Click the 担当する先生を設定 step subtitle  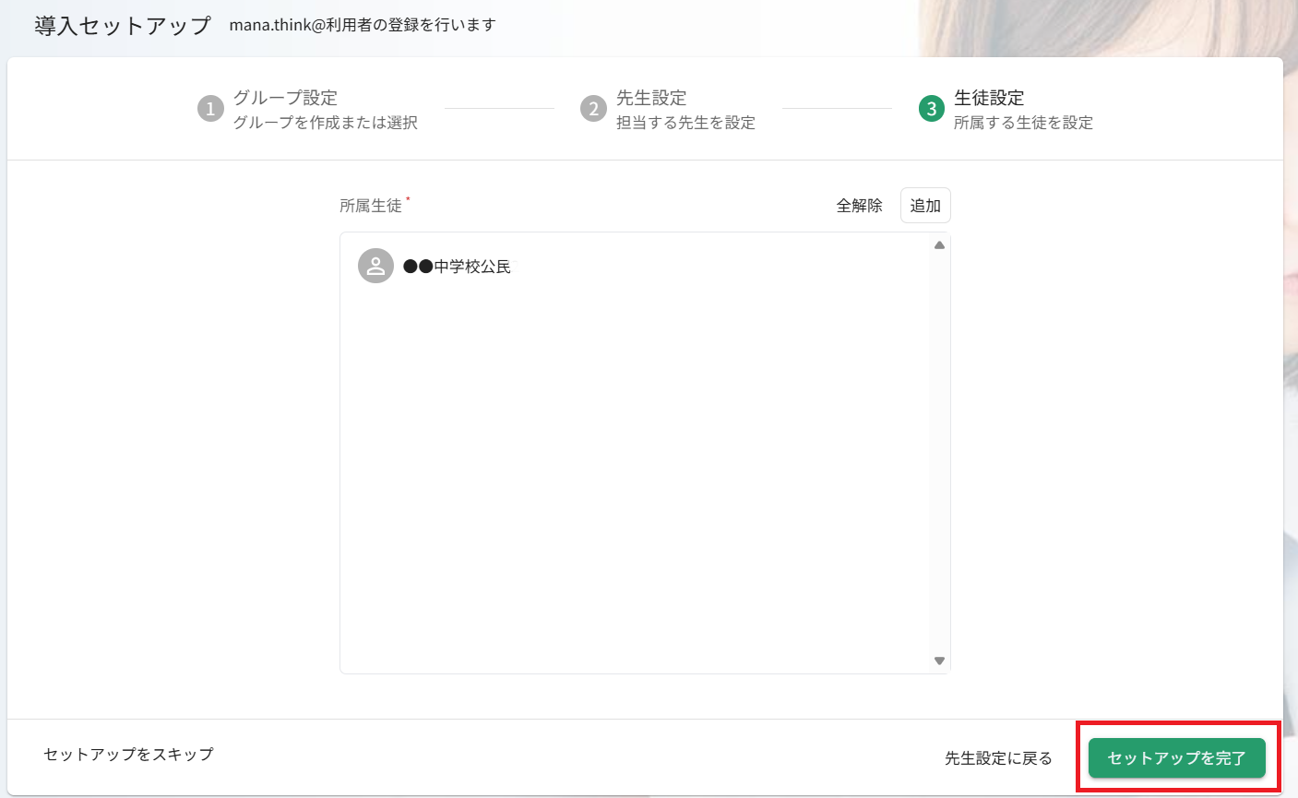(685, 123)
